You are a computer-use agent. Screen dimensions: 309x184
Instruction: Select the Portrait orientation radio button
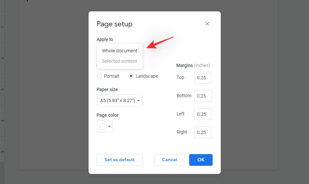(100, 76)
